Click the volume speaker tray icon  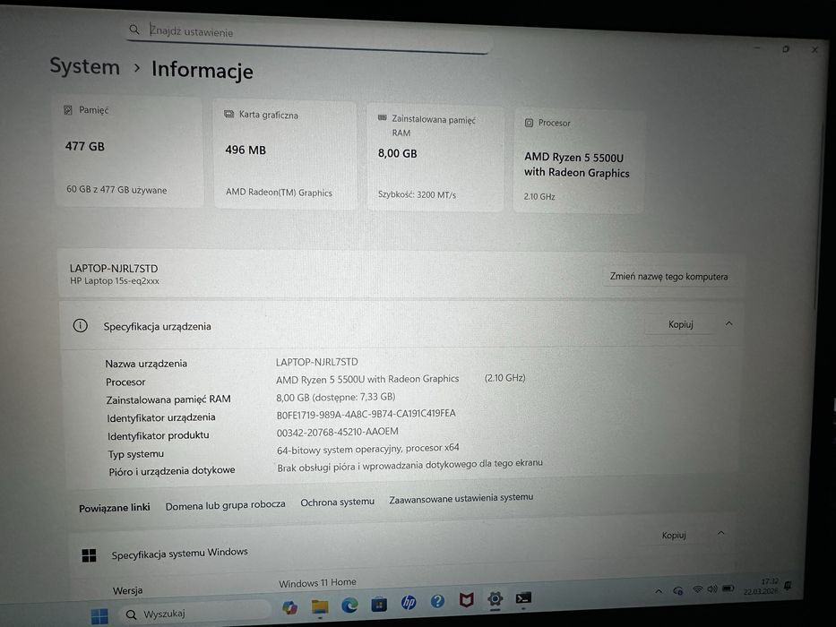click(x=711, y=588)
